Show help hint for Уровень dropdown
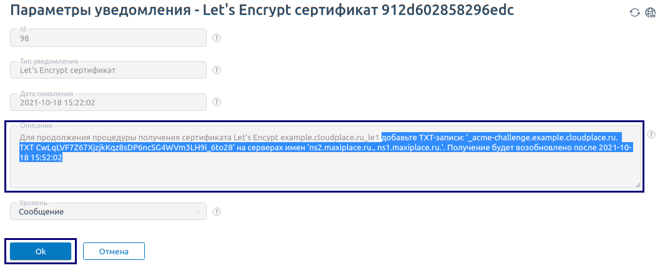This screenshot has height=273, width=665. (216, 212)
